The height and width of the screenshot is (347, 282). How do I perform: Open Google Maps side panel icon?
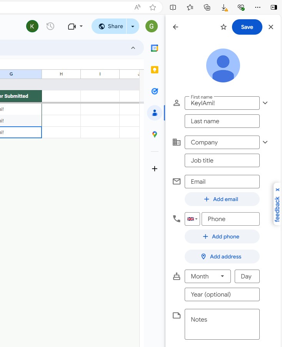(154, 134)
